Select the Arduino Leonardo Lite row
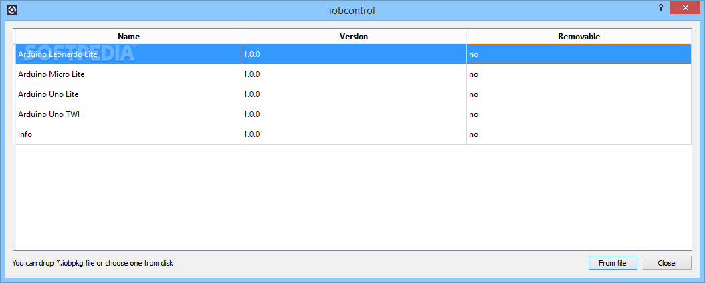 [353, 54]
